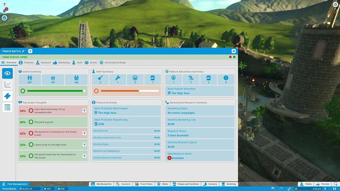
Task: Select the mechanic wrench staff tile
Action: [x=118, y=80]
